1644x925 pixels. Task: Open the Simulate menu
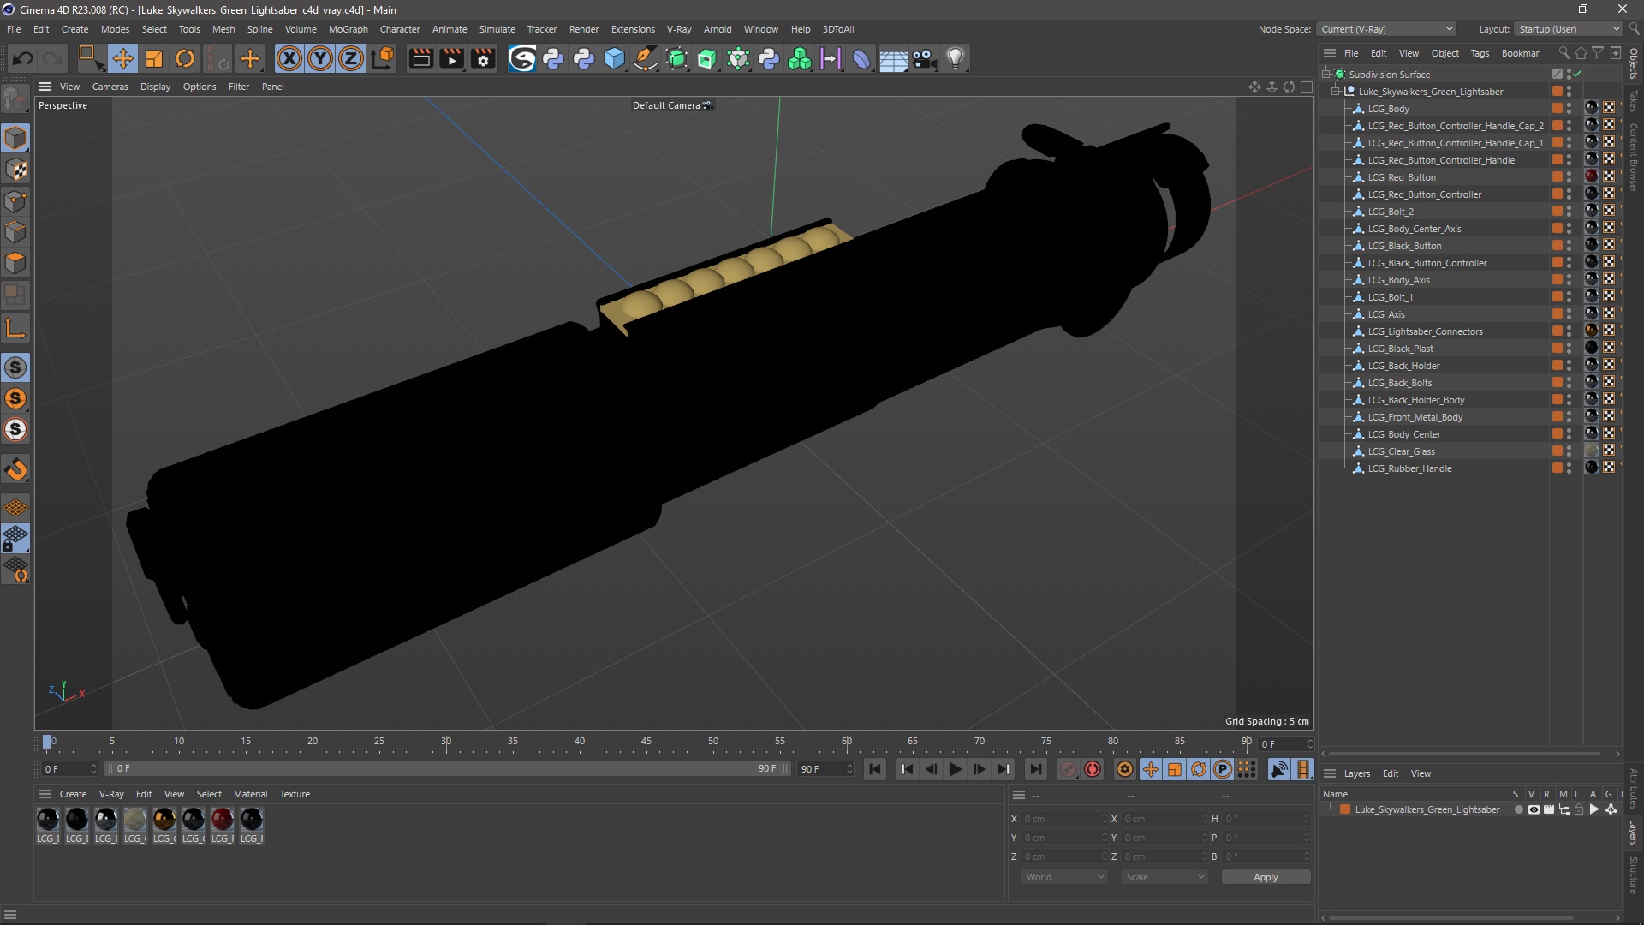pos(497,29)
